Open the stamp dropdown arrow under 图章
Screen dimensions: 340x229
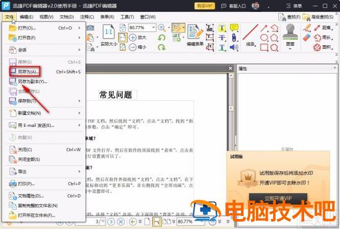point(290,49)
